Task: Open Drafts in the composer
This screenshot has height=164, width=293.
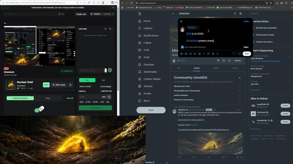Action: 246,21
